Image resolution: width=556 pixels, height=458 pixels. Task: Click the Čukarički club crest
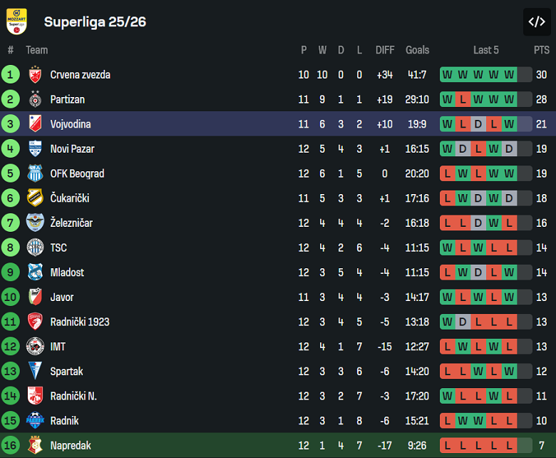click(x=35, y=198)
